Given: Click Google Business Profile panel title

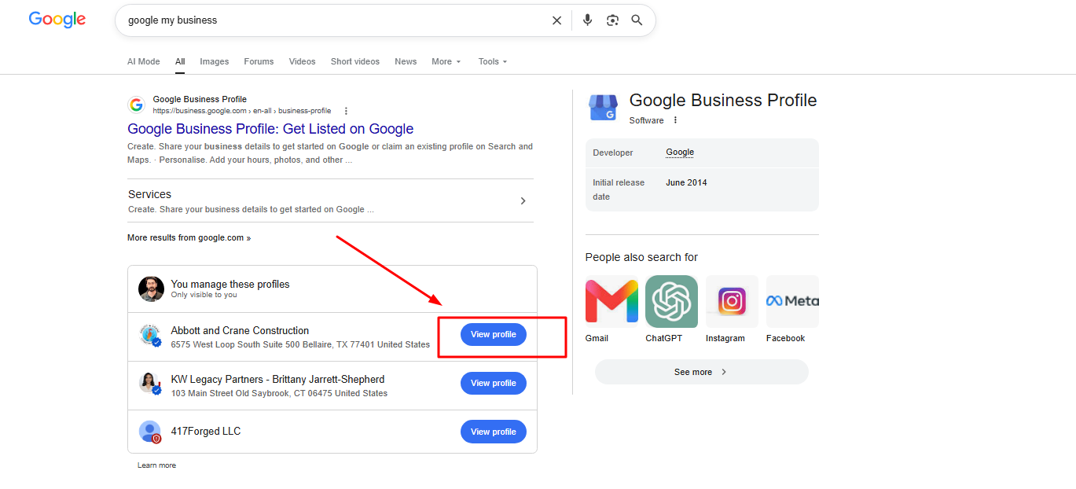Looking at the screenshot, I should pyautogui.click(x=723, y=101).
